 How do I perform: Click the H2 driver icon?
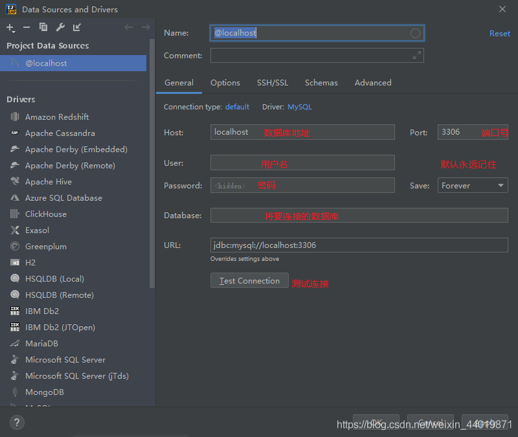coord(15,263)
